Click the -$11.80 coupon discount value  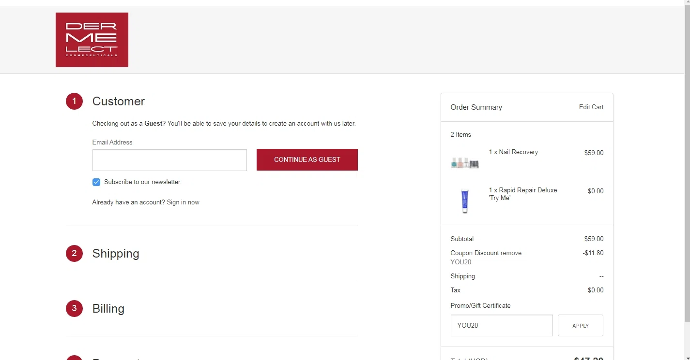(593, 253)
